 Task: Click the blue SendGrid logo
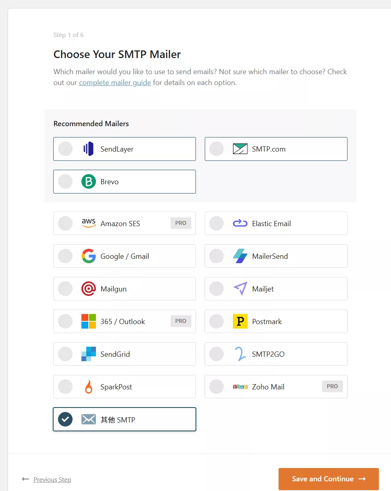coord(88,354)
